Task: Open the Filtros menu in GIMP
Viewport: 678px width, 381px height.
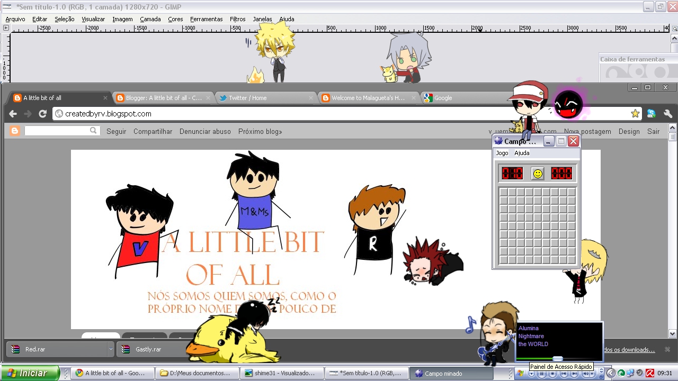Action: pyautogui.click(x=237, y=19)
